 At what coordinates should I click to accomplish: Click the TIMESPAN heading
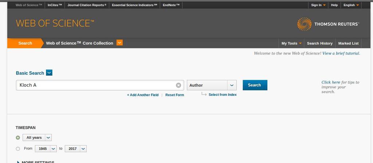click(25, 127)
